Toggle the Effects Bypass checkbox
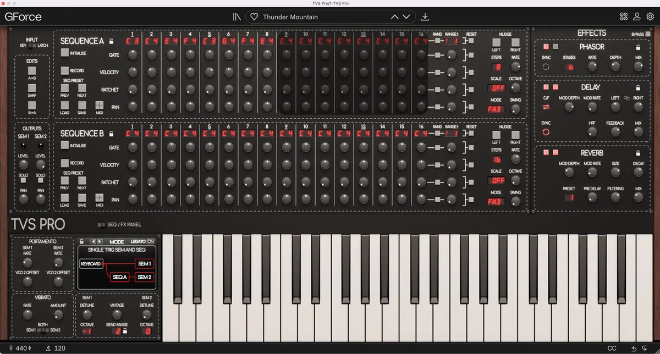The height and width of the screenshot is (354, 660). coord(648,35)
